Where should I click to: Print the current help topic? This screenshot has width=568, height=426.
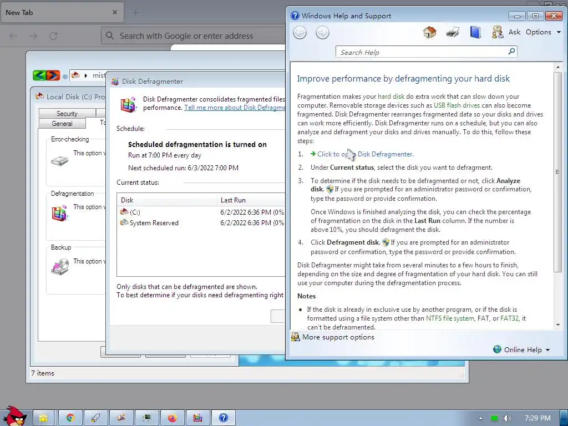click(453, 32)
